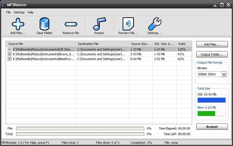Click the Total progress bar
This screenshot has width=233, height=146.
(x=80, y=134)
